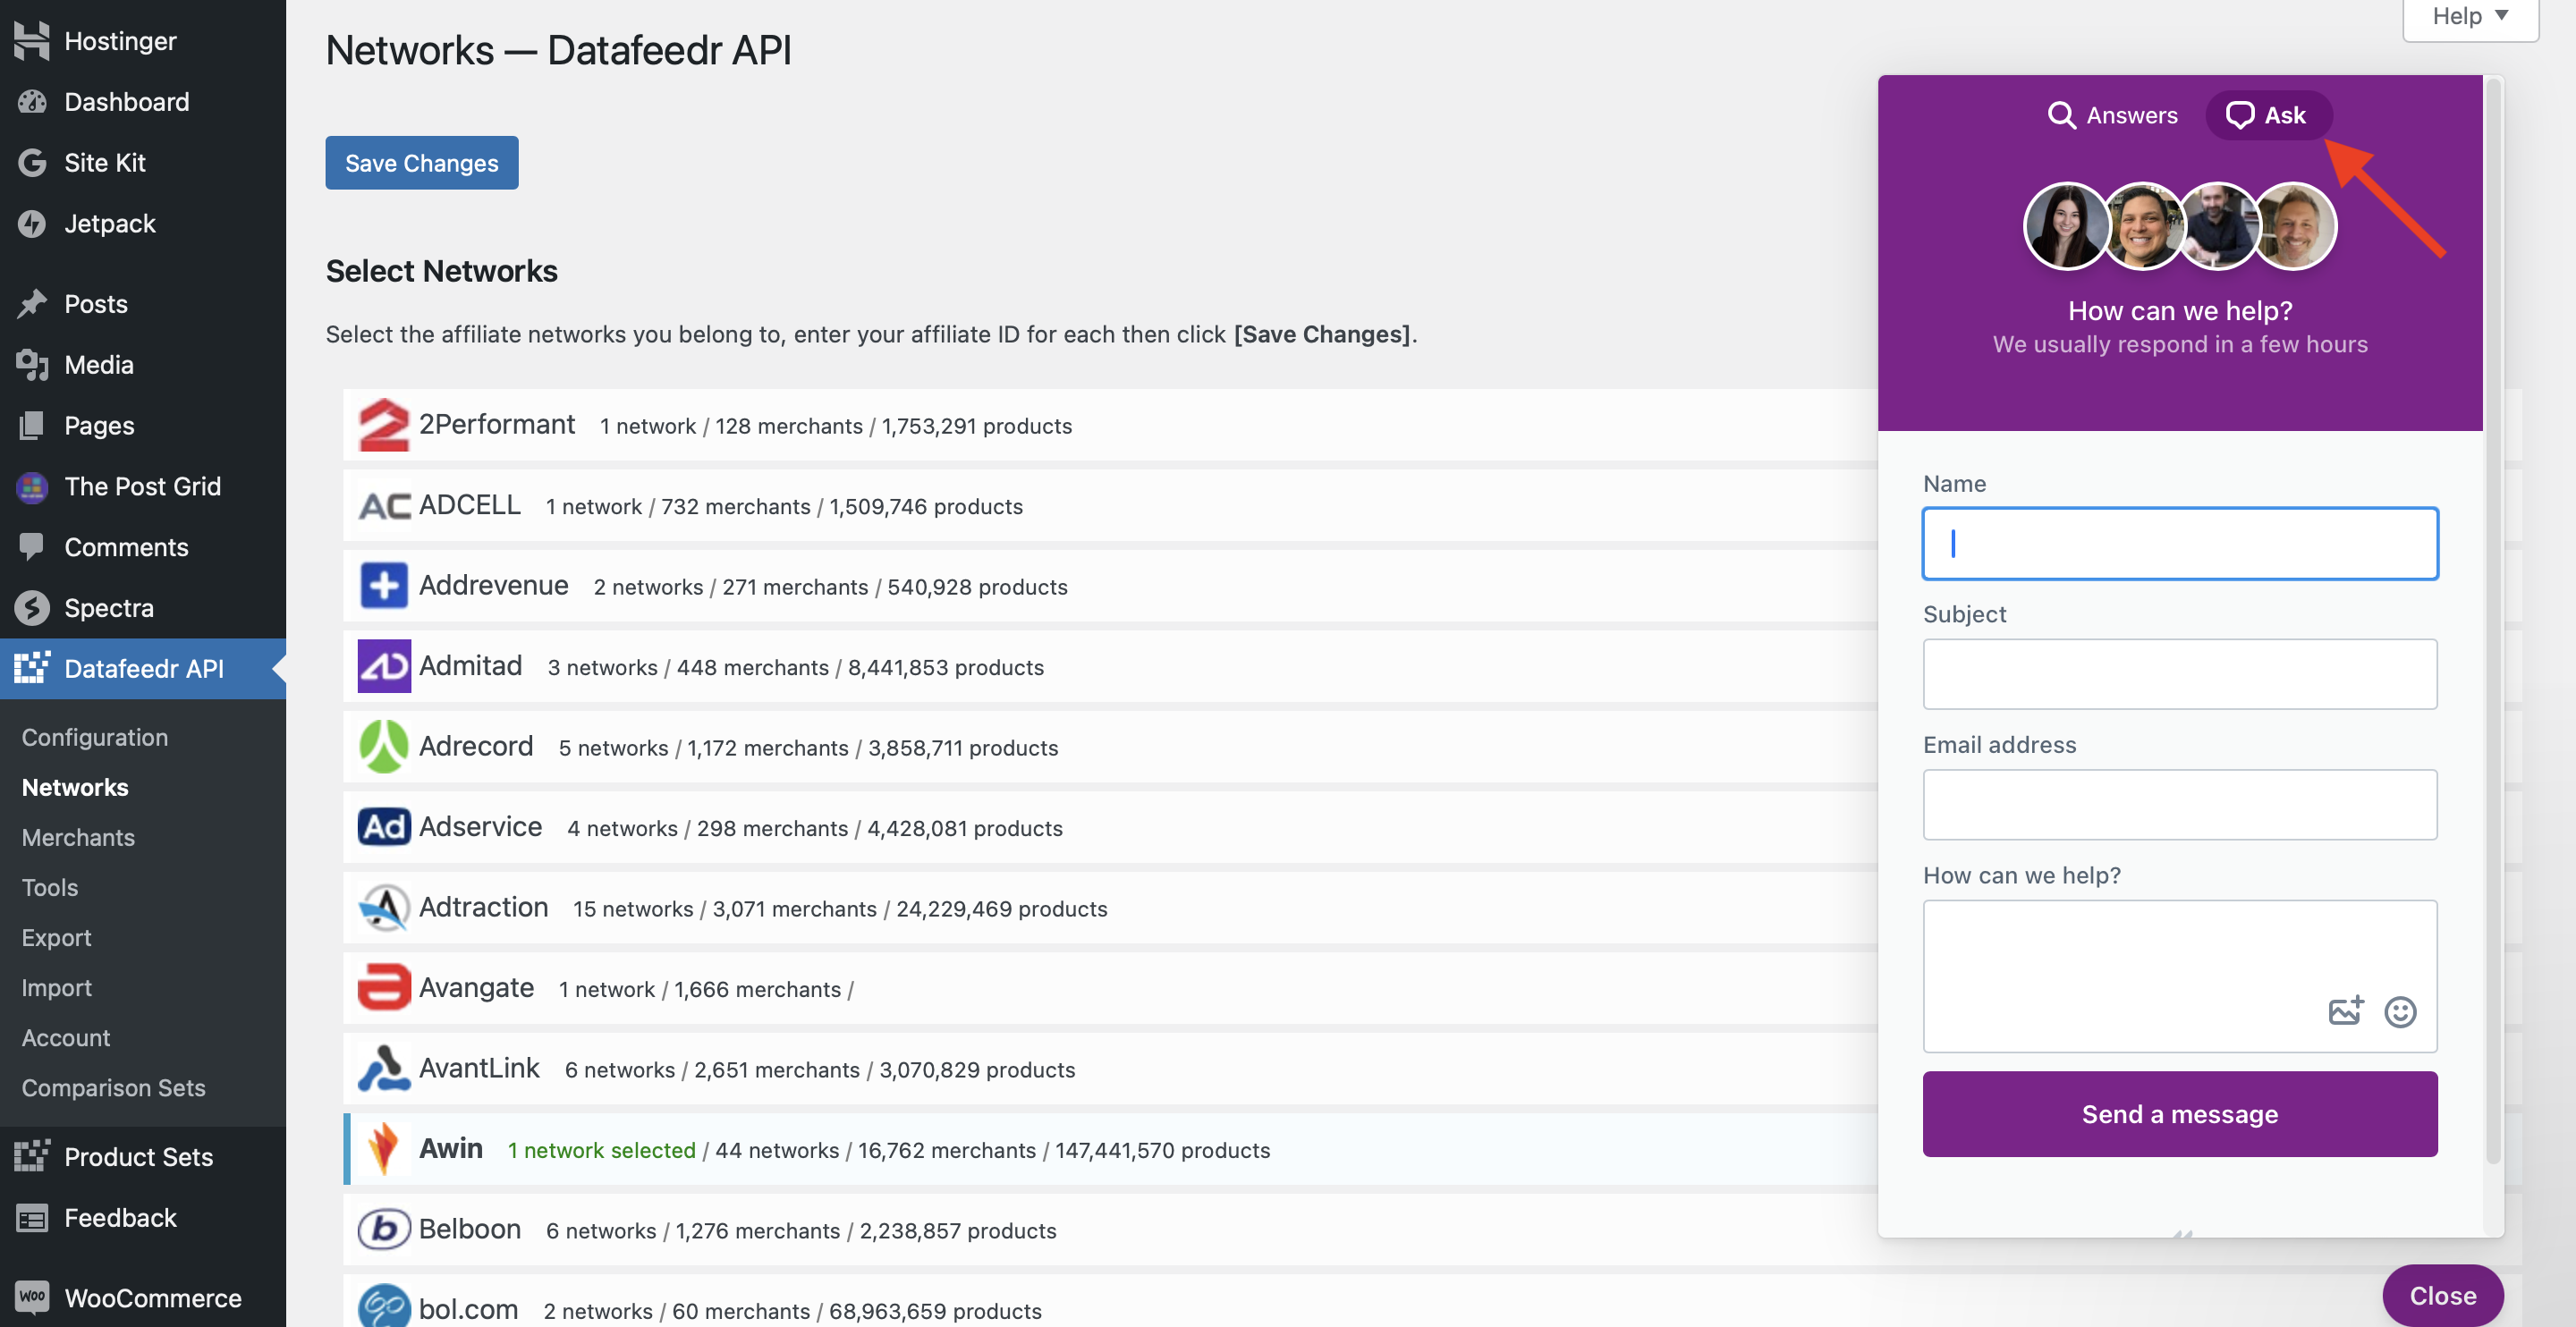Image resolution: width=2576 pixels, height=1327 pixels.
Task: Switch to the Ask tab
Action: pyautogui.click(x=2267, y=115)
